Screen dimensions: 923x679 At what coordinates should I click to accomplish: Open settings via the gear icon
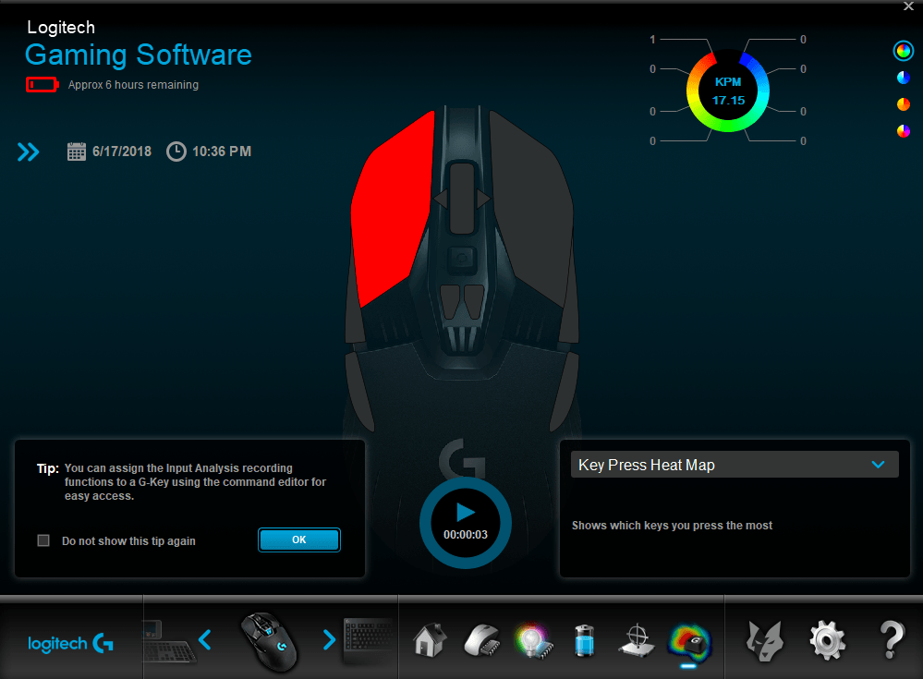coord(827,639)
